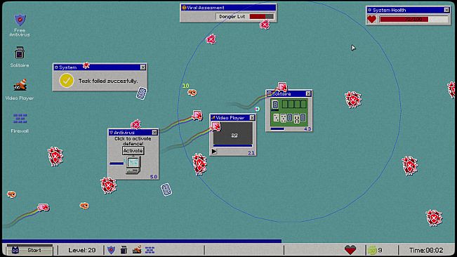Click the Solitaire green card table
The image size is (457, 257).
289,112
